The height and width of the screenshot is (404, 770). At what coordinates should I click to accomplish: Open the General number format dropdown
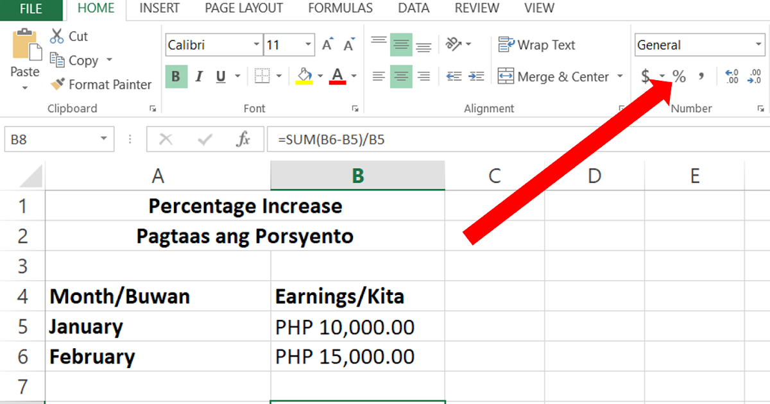(758, 44)
